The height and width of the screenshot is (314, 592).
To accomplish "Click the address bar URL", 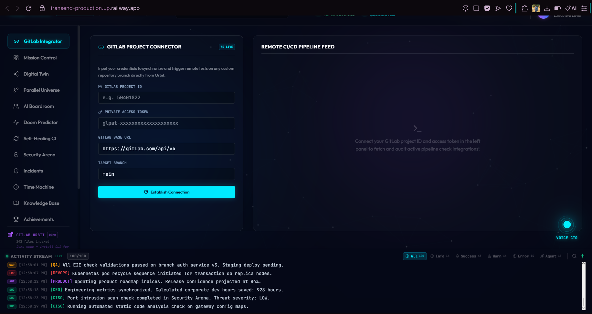I will (x=95, y=8).
